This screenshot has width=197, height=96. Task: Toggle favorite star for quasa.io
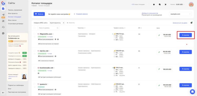point(34,87)
